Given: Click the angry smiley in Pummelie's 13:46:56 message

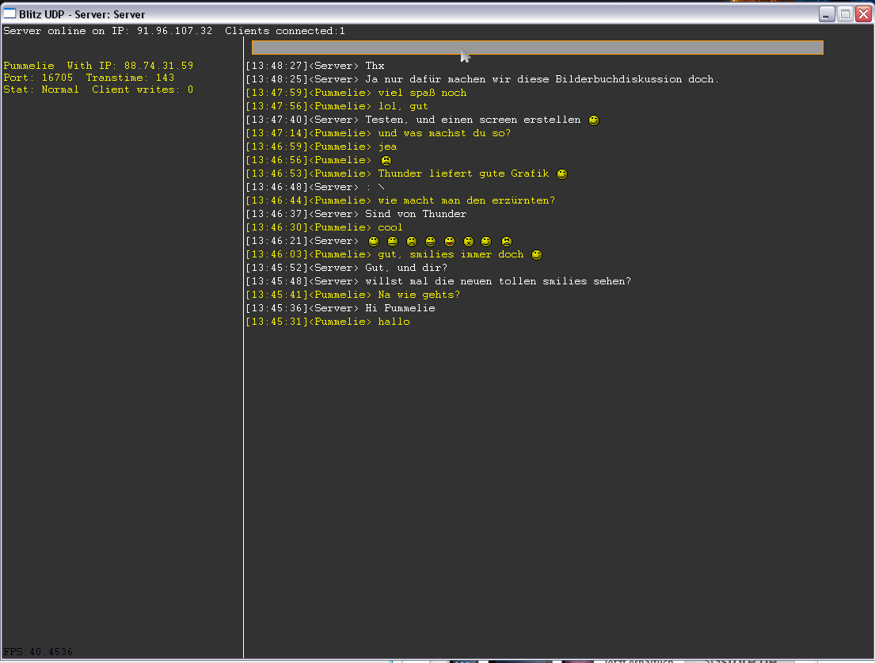Looking at the screenshot, I should pyautogui.click(x=386, y=160).
